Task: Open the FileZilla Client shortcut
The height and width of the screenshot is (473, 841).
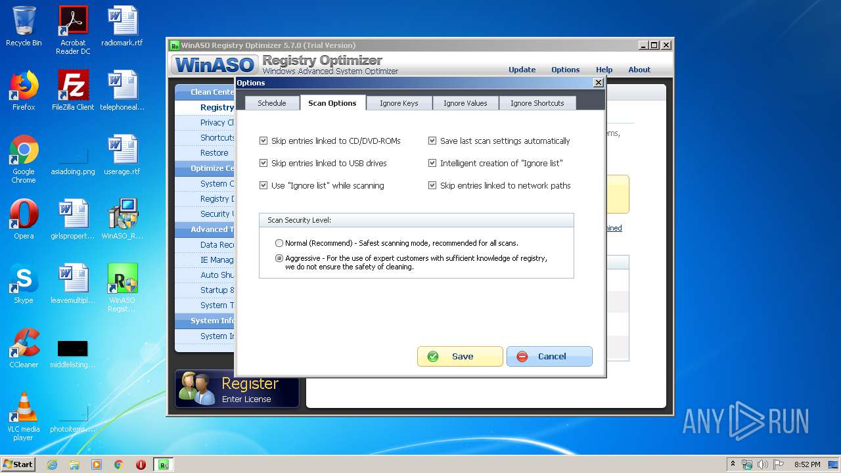Action: tap(73, 91)
